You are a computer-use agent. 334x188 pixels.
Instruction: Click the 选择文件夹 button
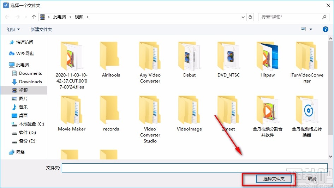[274, 178]
